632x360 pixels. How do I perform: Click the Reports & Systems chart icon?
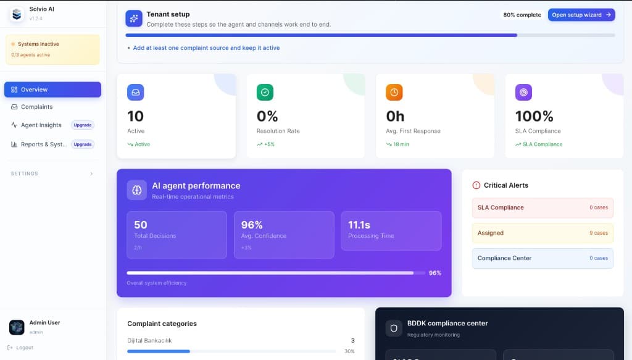[14, 144]
